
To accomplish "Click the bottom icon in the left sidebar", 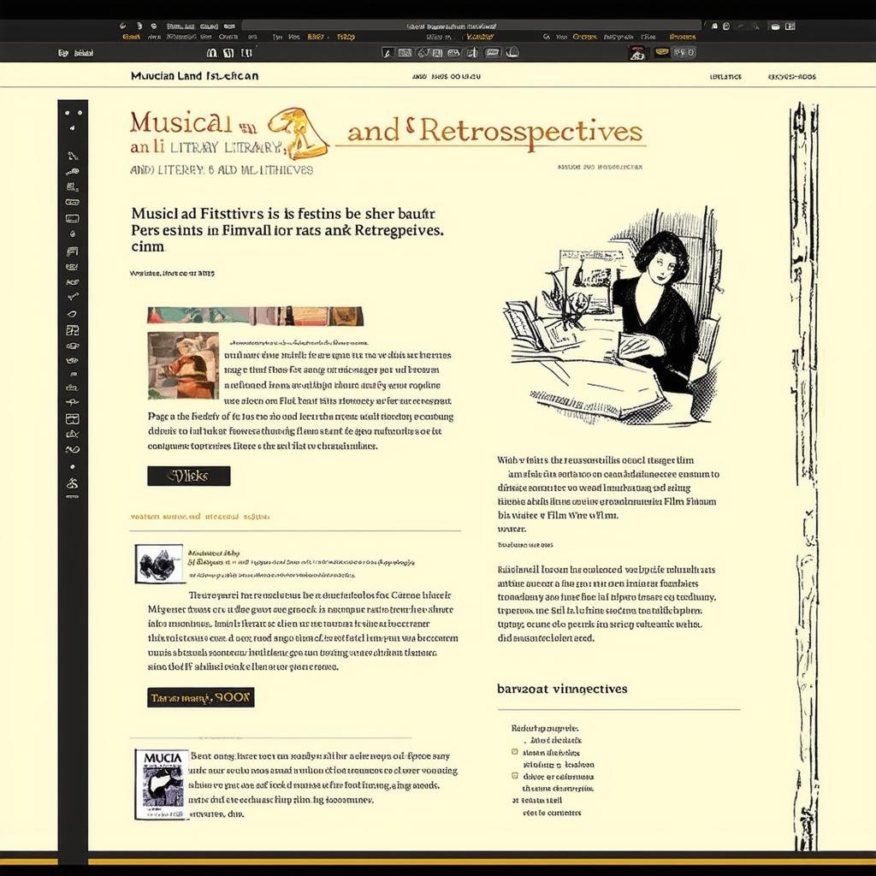I will [x=72, y=483].
